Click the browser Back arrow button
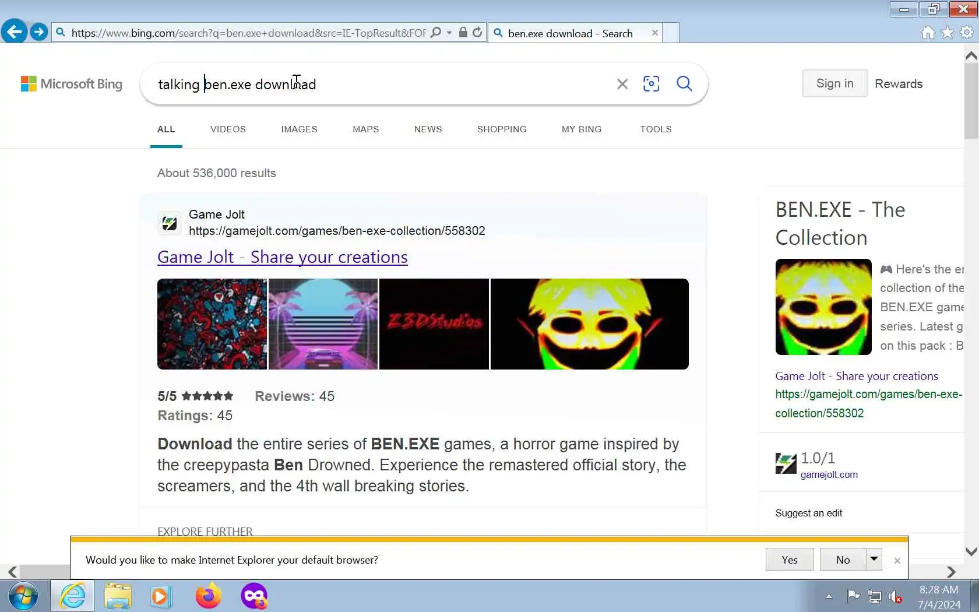The width and height of the screenshot is (979, 612). tap(14, 31)
